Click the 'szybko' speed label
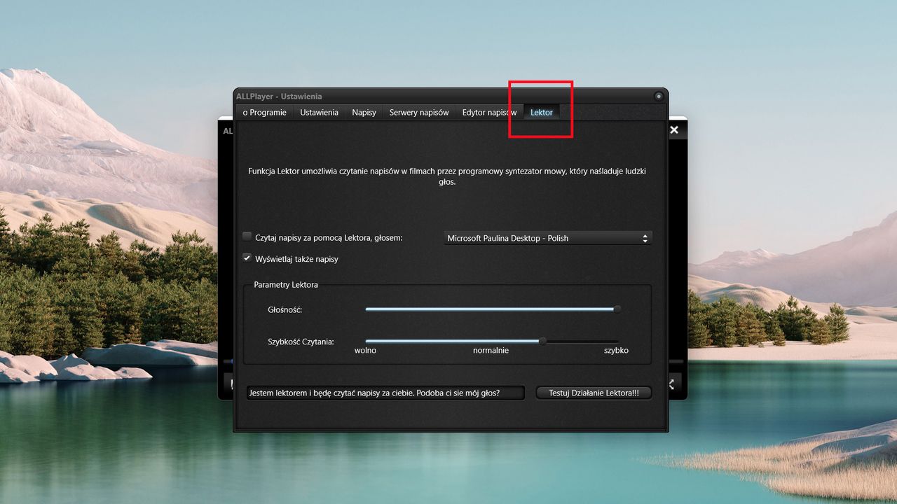 point(616,350)
